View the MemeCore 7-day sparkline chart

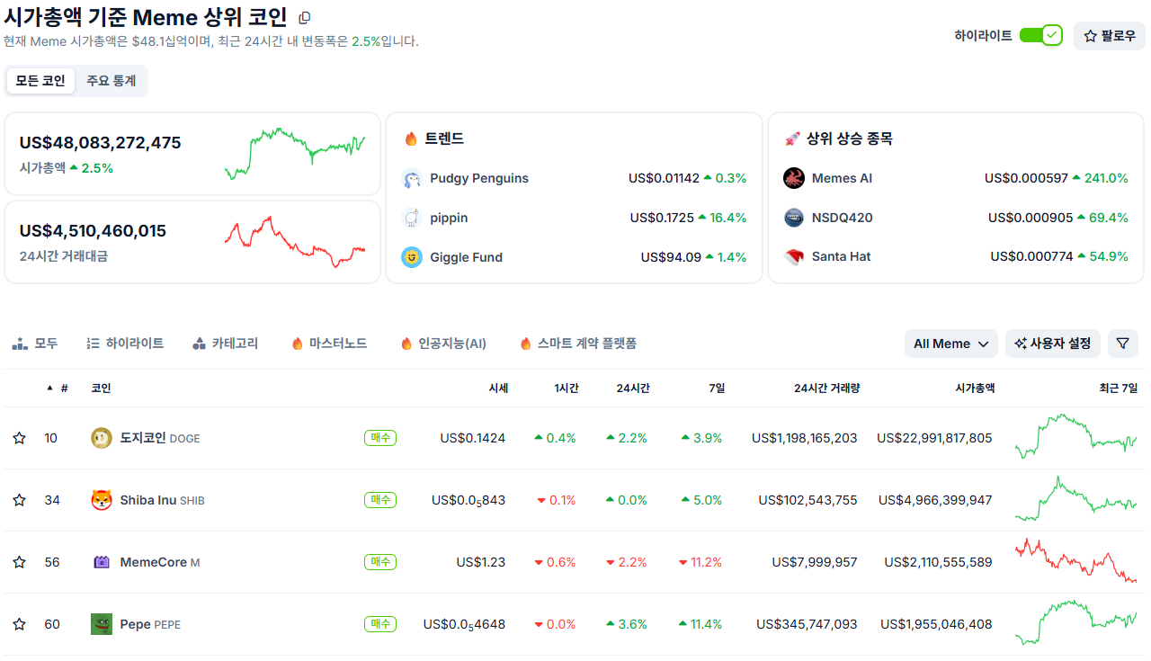point(1075,561)
